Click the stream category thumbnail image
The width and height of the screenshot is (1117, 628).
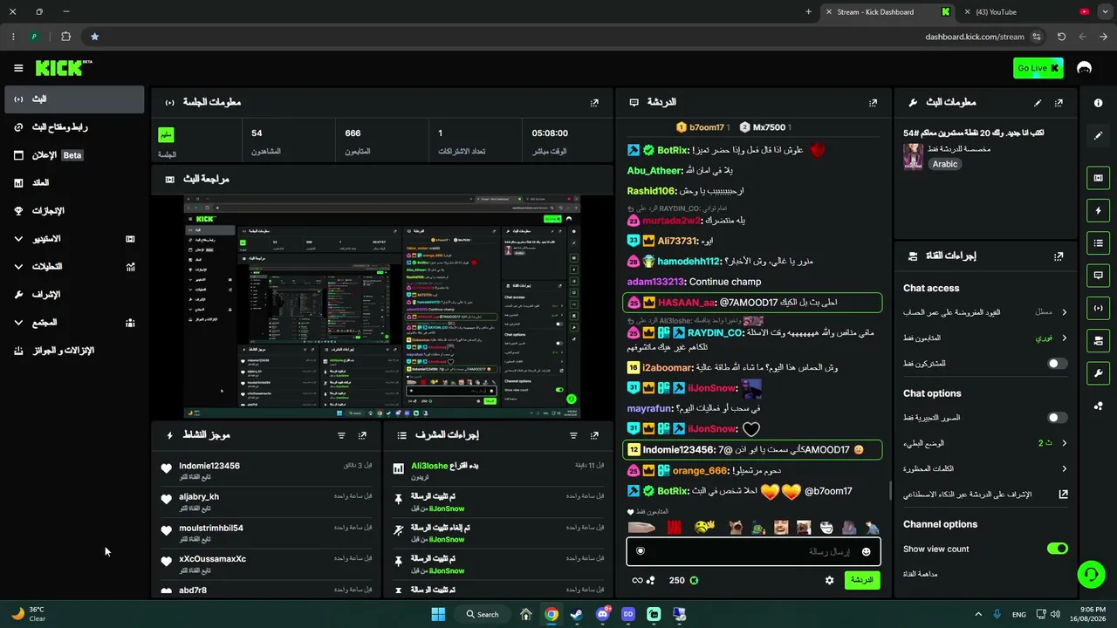(x=913, y=157)
